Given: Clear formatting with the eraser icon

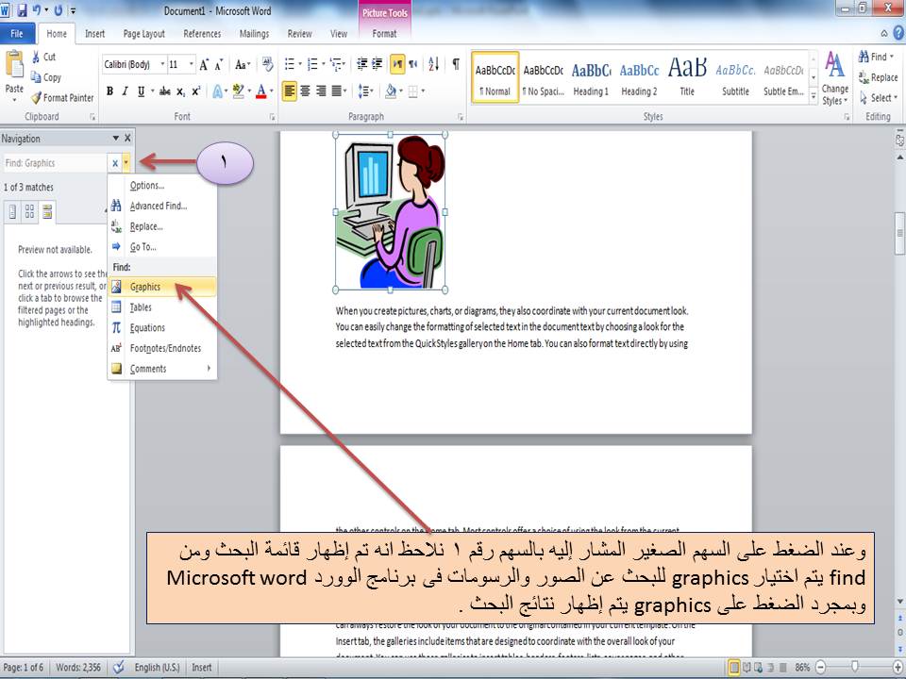Looking at the screenshot, I should [x=267, y=64].
